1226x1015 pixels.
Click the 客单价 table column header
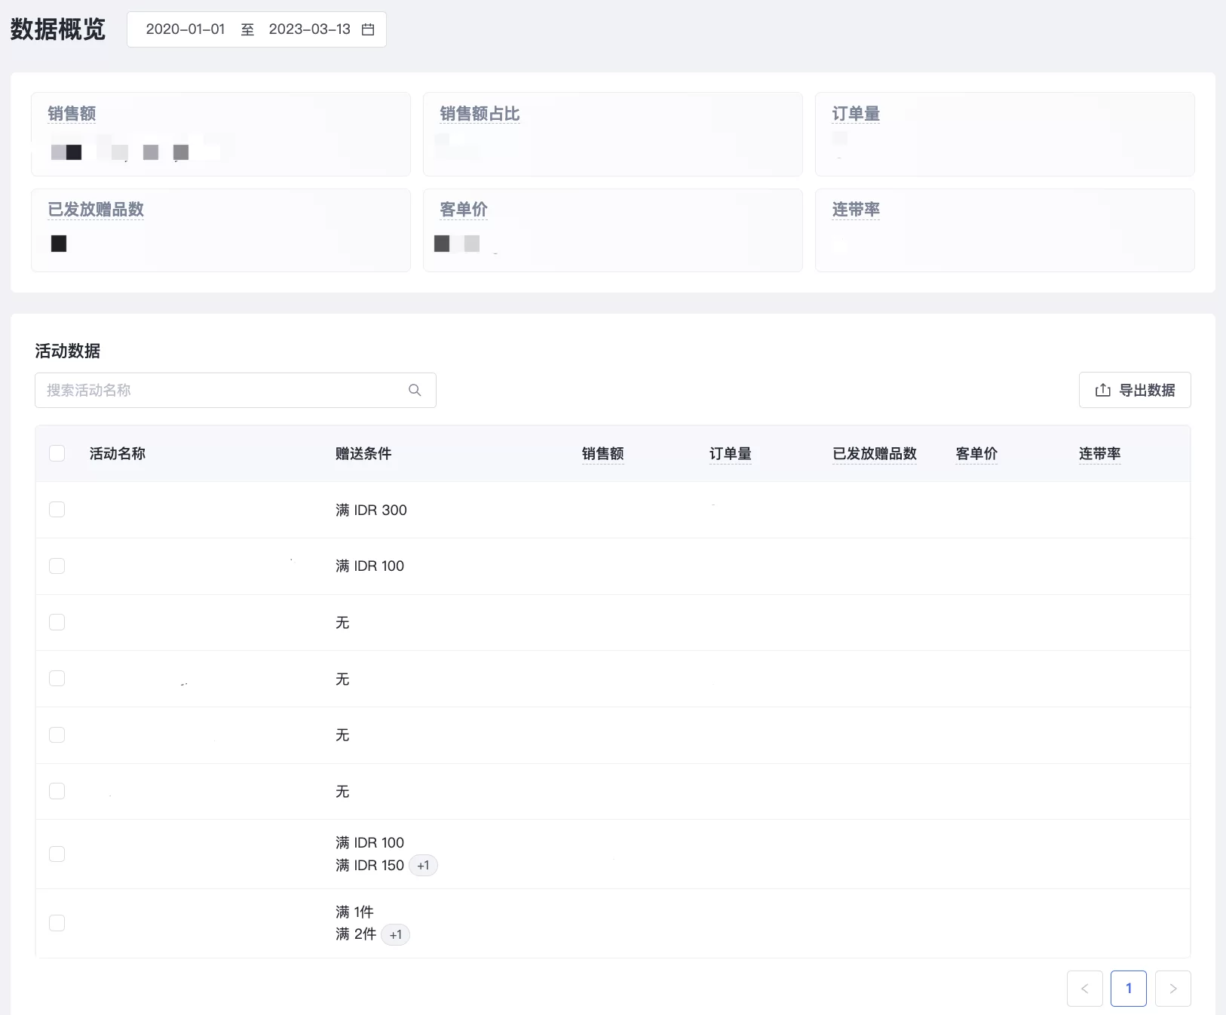976,453
